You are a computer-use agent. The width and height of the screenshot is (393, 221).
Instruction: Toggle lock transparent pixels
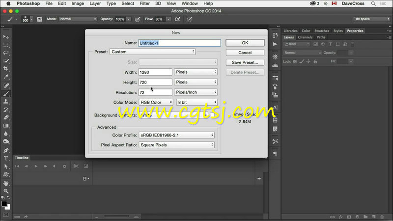point(295,61)
